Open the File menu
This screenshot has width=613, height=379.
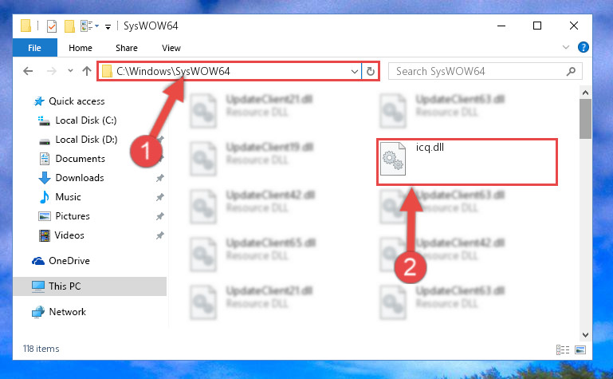[x=35, y=48]
